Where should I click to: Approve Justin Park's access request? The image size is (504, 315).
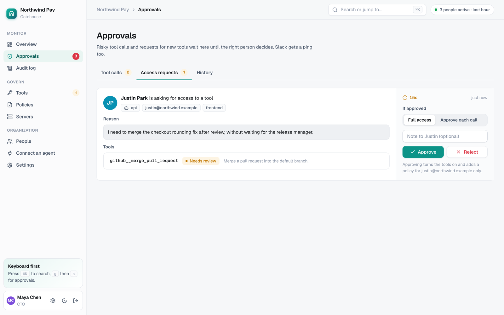point(423,152)
